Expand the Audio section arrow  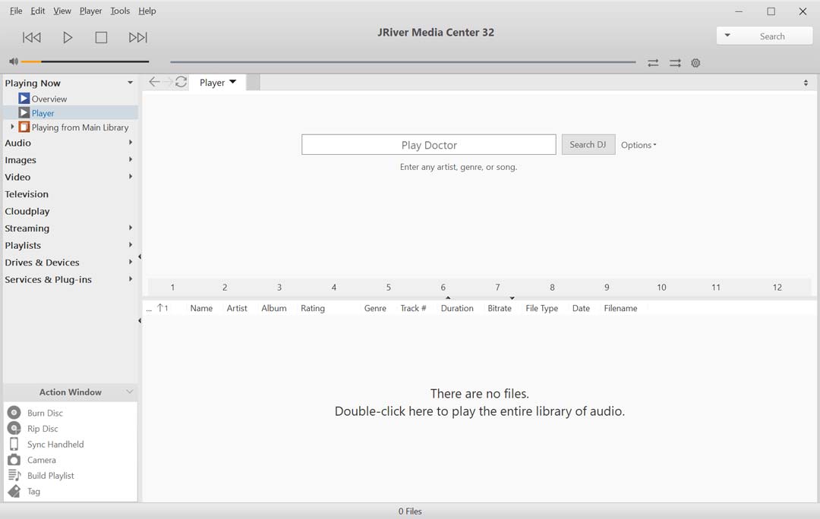[x=131, y=142]
